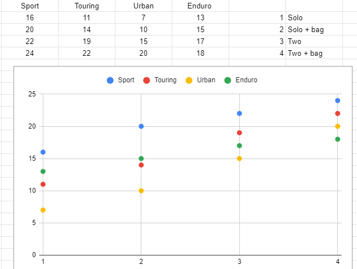Click the 2 label on horizontal axis
This screenshot has height=269, width=357.
pyautogui.click(x=141, y=262)
